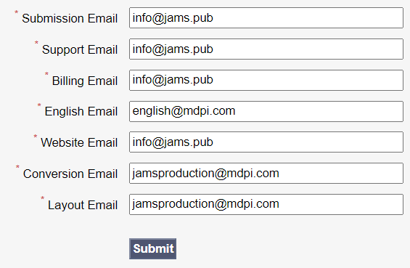Select the Support Email text box
410x268 pixels.
266,49
